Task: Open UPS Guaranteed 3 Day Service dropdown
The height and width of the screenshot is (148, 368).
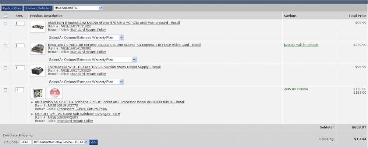Action: tap(61, 142)
